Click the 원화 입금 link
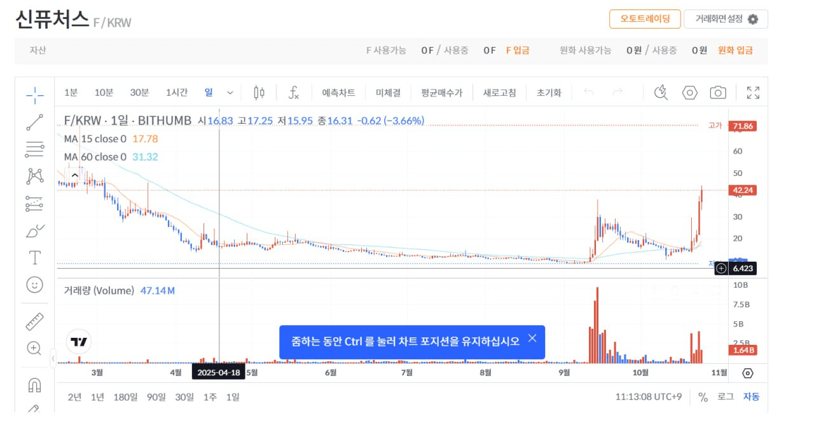 click(735, 50)
